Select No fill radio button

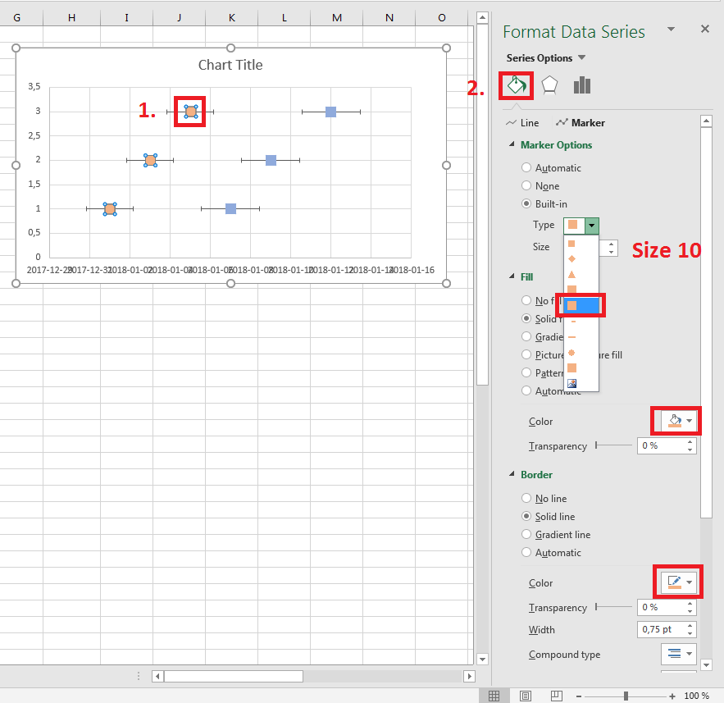(526, 300)
